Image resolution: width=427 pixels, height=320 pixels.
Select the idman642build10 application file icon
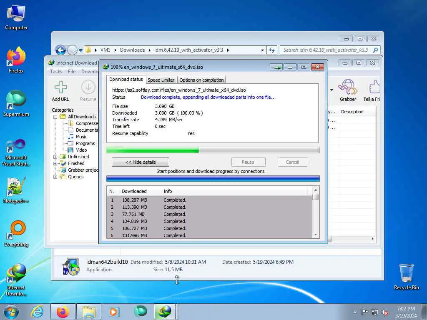[x=71, y=266]
